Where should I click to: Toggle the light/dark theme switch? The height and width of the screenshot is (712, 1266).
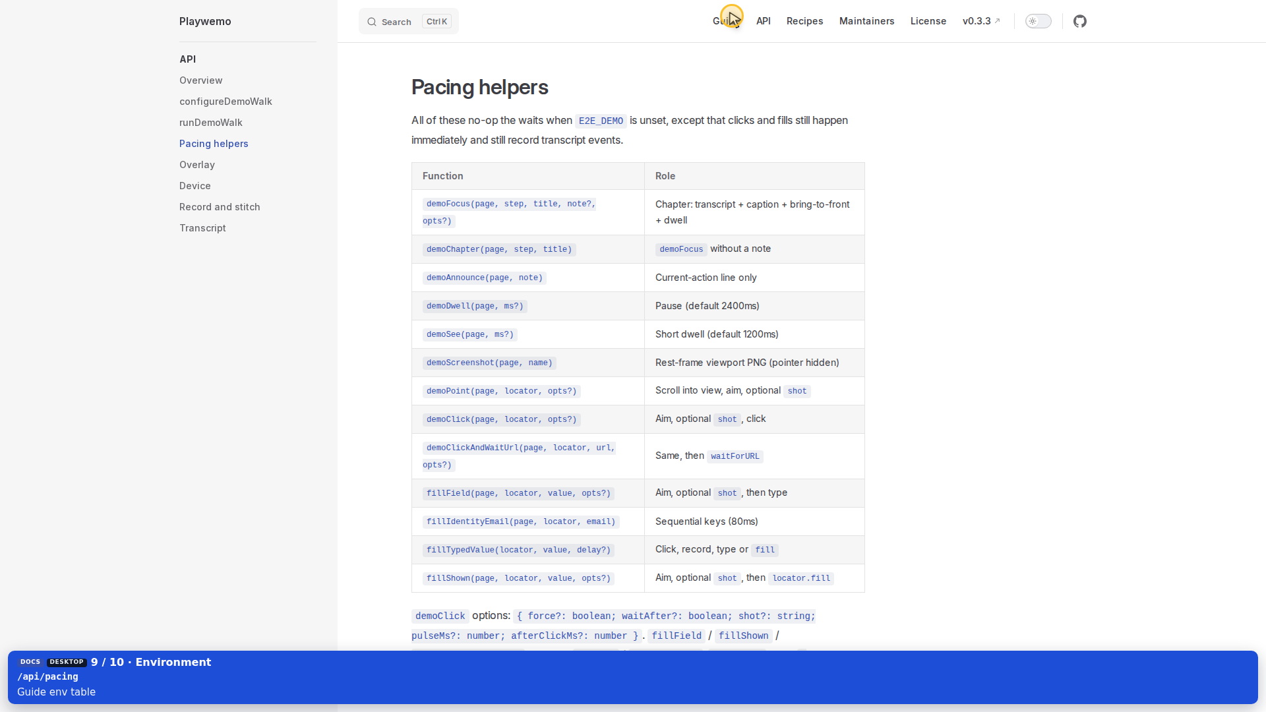coord(1039,21)
